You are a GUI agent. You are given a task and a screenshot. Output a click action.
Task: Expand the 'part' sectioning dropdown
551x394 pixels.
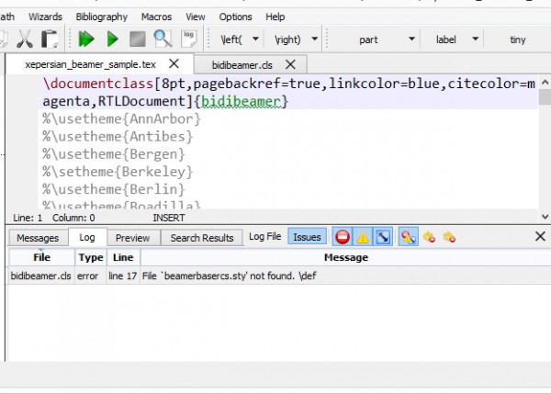(x=409, y=39)
